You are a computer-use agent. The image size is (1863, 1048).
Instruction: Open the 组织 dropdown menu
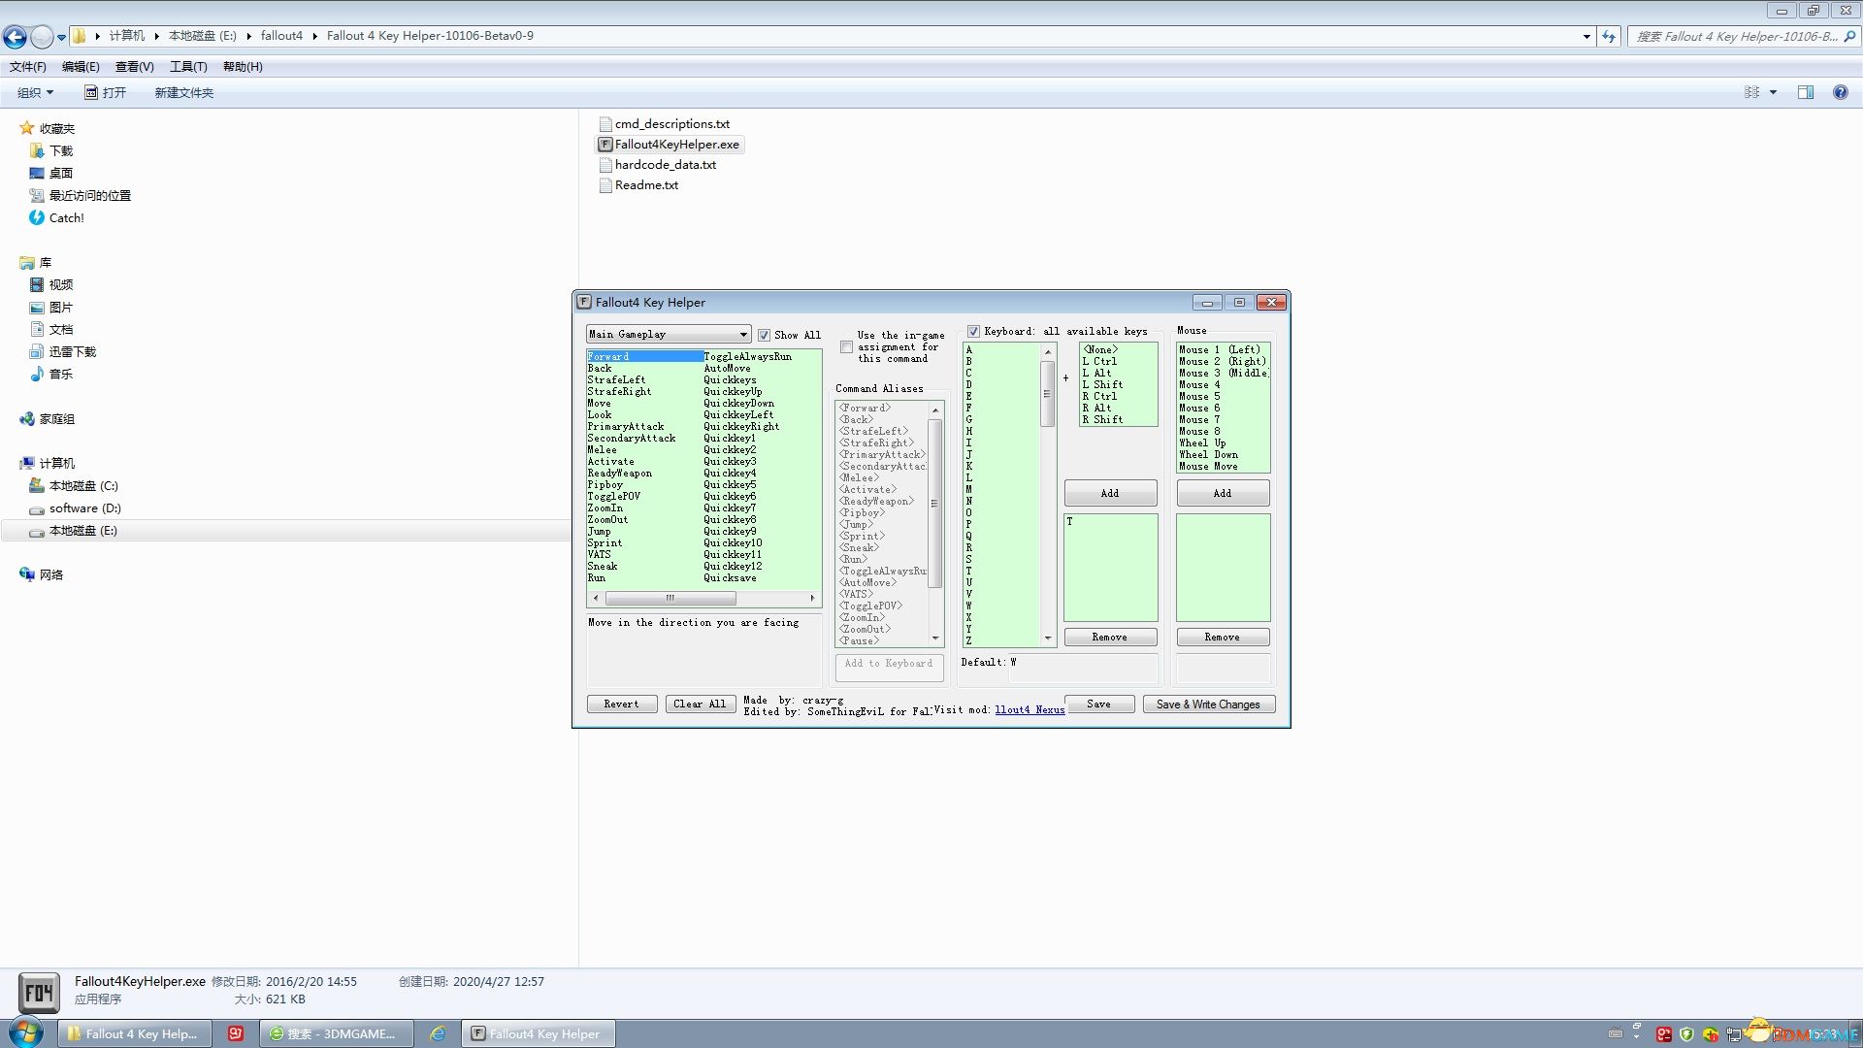36,92
